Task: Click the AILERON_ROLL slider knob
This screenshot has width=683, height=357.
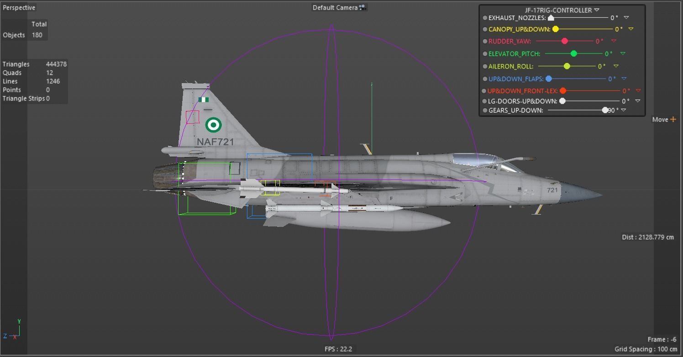Action: [567, 67]
